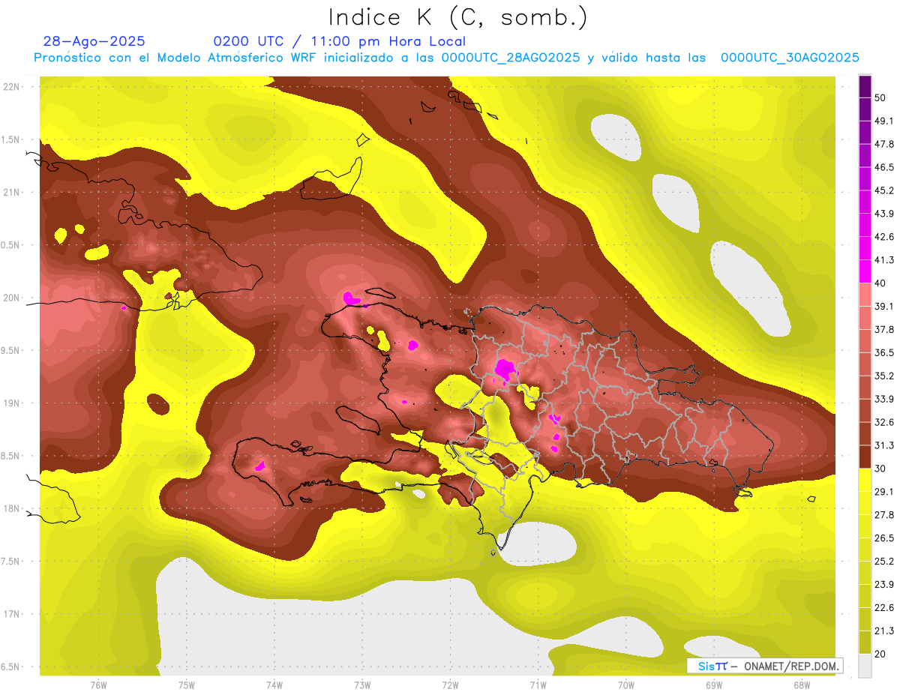Select the 68W longitude axis label
Image resolution: width=900 pixels, height=695 pixels.
pyautogui.click(x=801, y=685)
